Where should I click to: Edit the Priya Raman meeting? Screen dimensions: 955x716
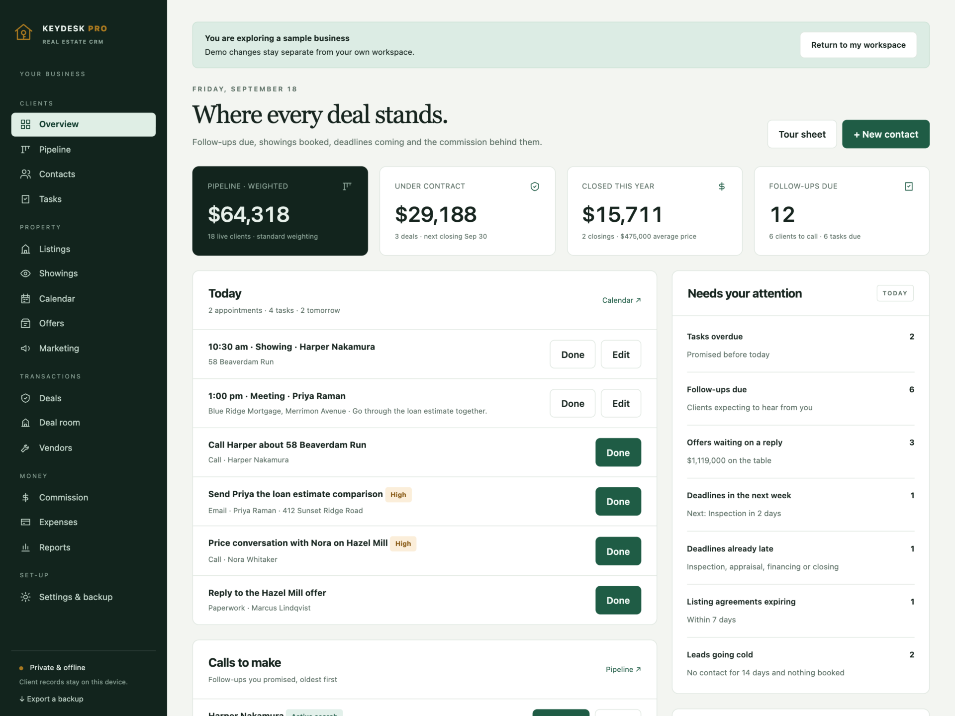coord(621,403)
